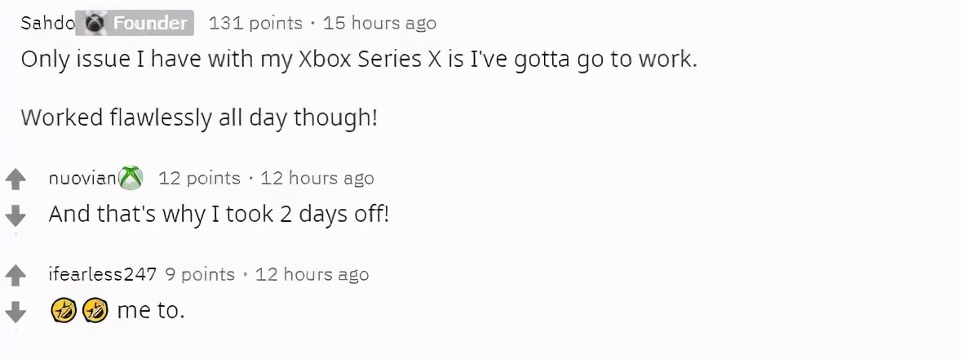Click the '131 points' score text
The width and height of the screenshot is (961, 359).
point(255,23)
